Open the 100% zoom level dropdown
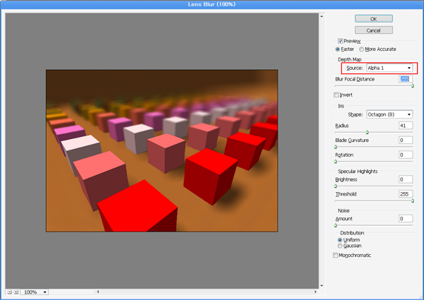This screenshot has height=300, width=424. point(35,292)
